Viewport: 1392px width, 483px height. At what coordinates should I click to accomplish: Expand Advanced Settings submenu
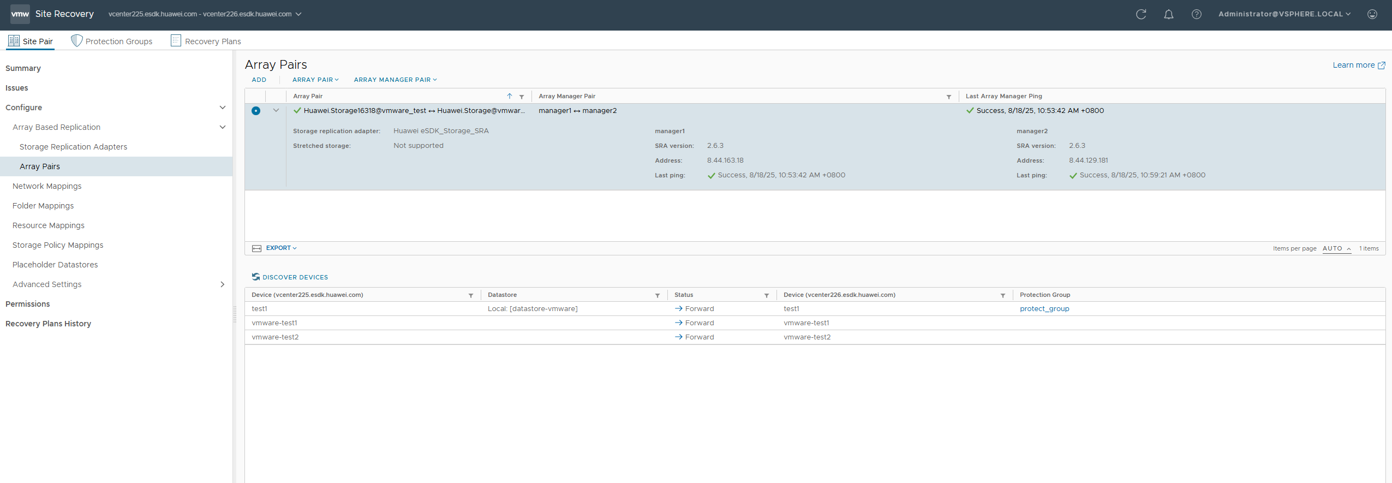coord(222,284)
